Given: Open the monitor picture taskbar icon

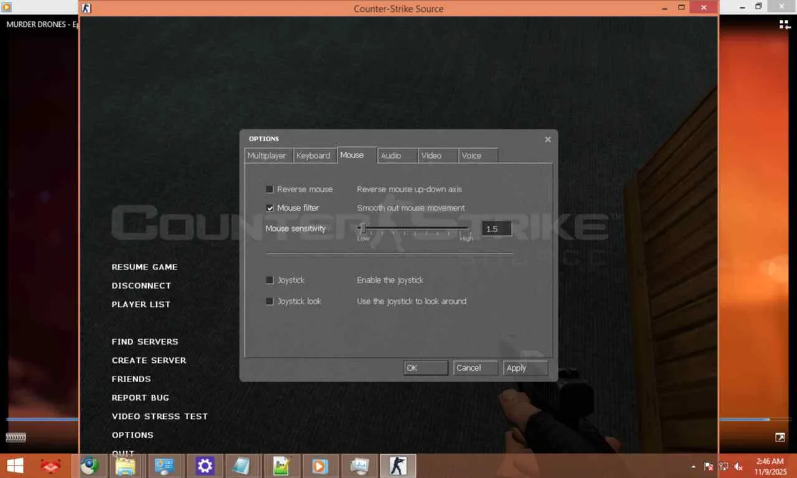Looking at the screenshot, I should coord(360,466).
